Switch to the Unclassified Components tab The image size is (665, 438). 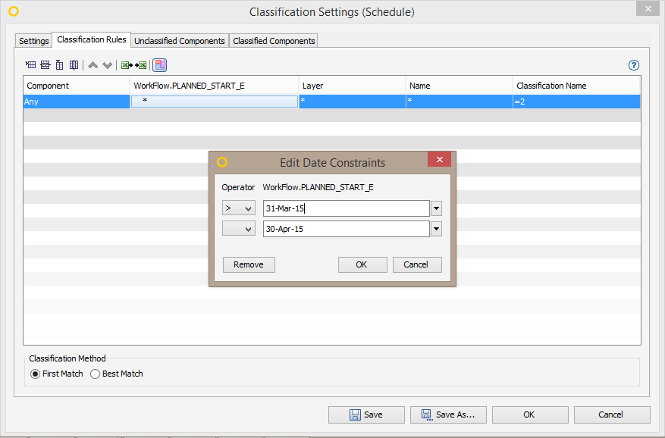179,40
